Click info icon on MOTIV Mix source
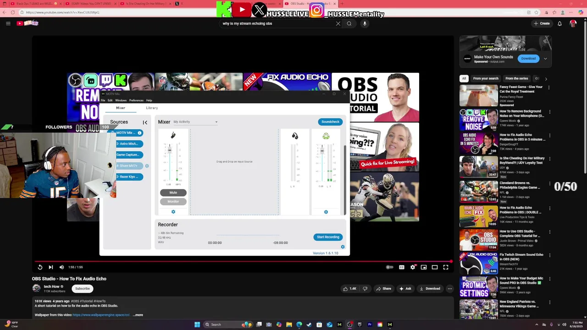Screen dimensions: 587x330 139,133
